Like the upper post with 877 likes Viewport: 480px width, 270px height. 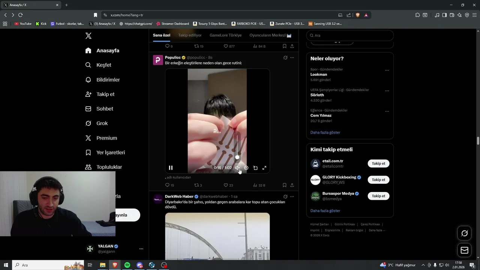[229, 46]
